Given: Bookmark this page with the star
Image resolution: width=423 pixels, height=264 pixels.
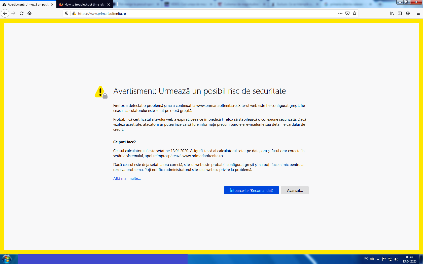Looking at the screenshot, I should 355,13.
